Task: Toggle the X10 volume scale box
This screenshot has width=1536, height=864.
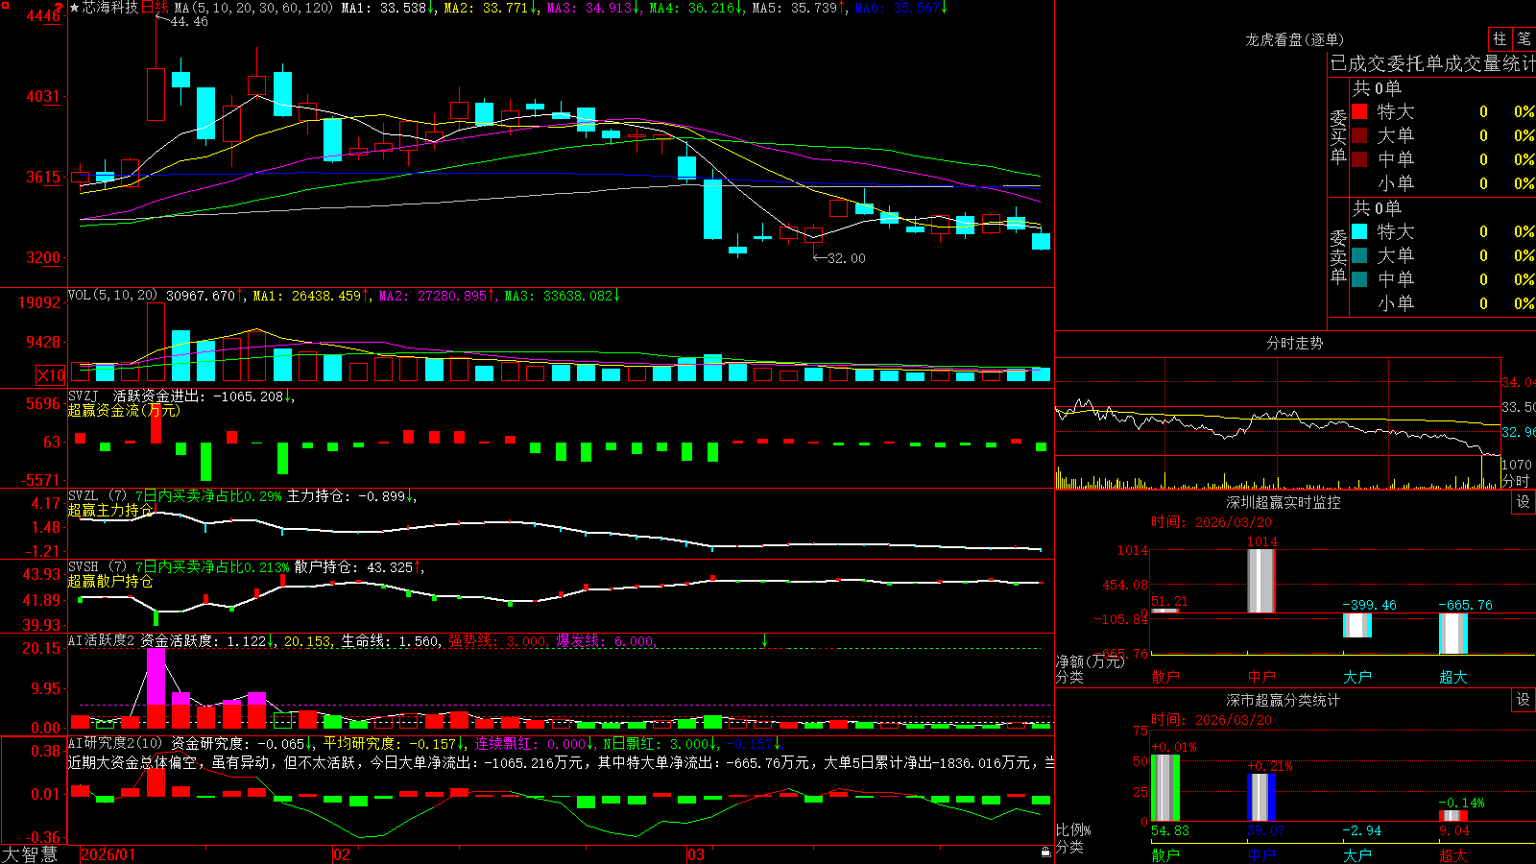Action: click(x=51, y=375)
